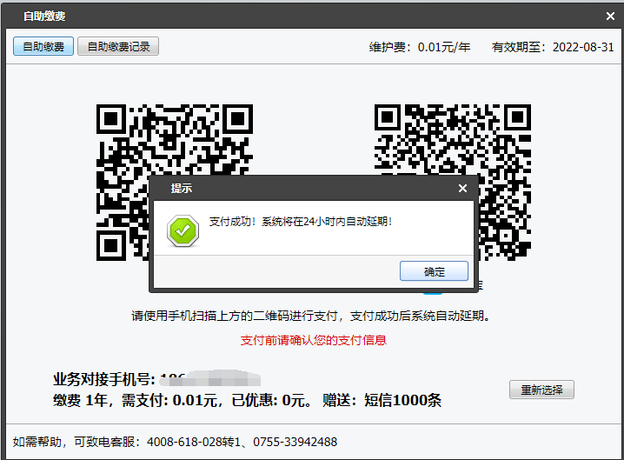Viewport: 624px width, 460px height.
Task: Click the 赠送: 短信1000条 text
Action: (x=382, y=400)
